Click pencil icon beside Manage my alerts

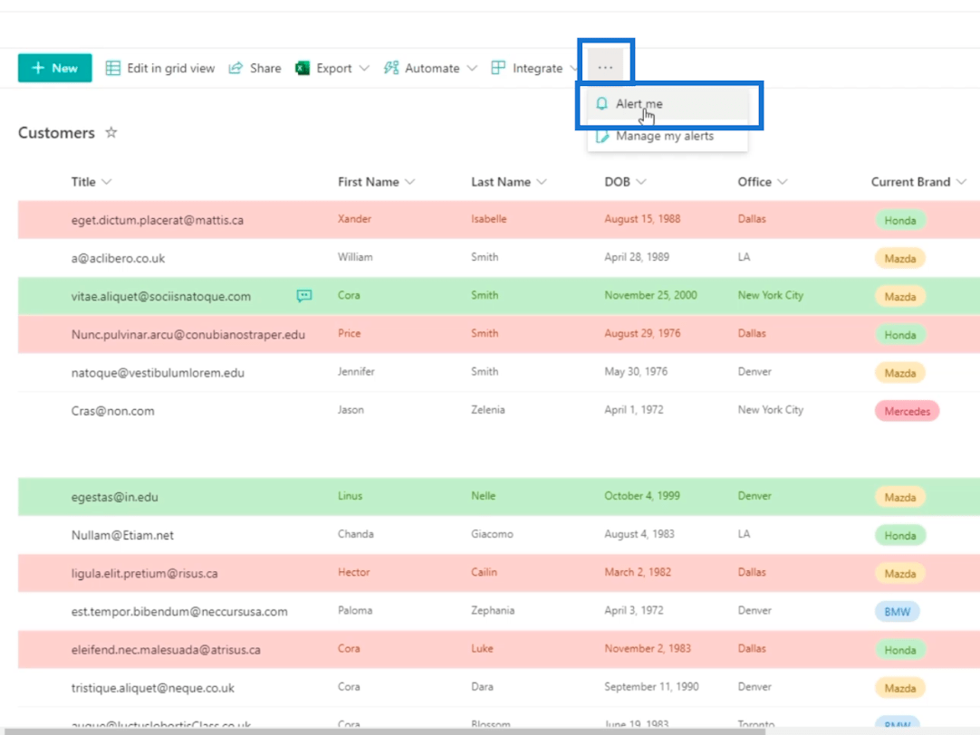click(602, 136)
